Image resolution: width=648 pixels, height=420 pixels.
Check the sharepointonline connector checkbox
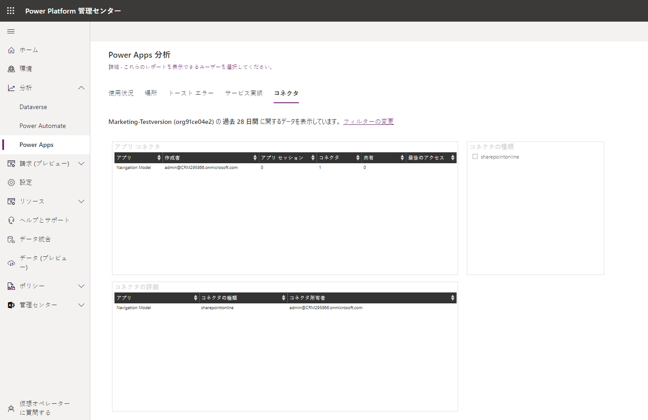pyautogui.click(x=475, y=157)
